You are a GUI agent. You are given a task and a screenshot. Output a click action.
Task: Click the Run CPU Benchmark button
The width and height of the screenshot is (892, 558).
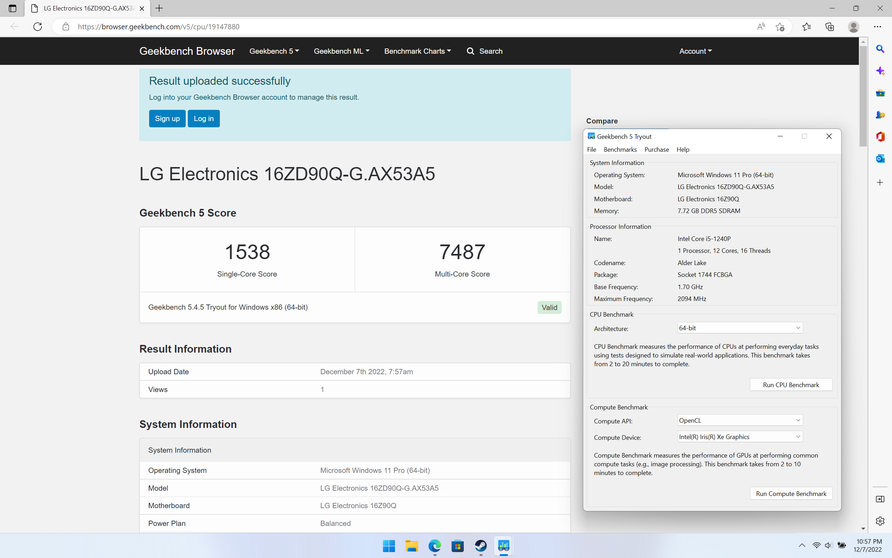[x=791, y=385]
